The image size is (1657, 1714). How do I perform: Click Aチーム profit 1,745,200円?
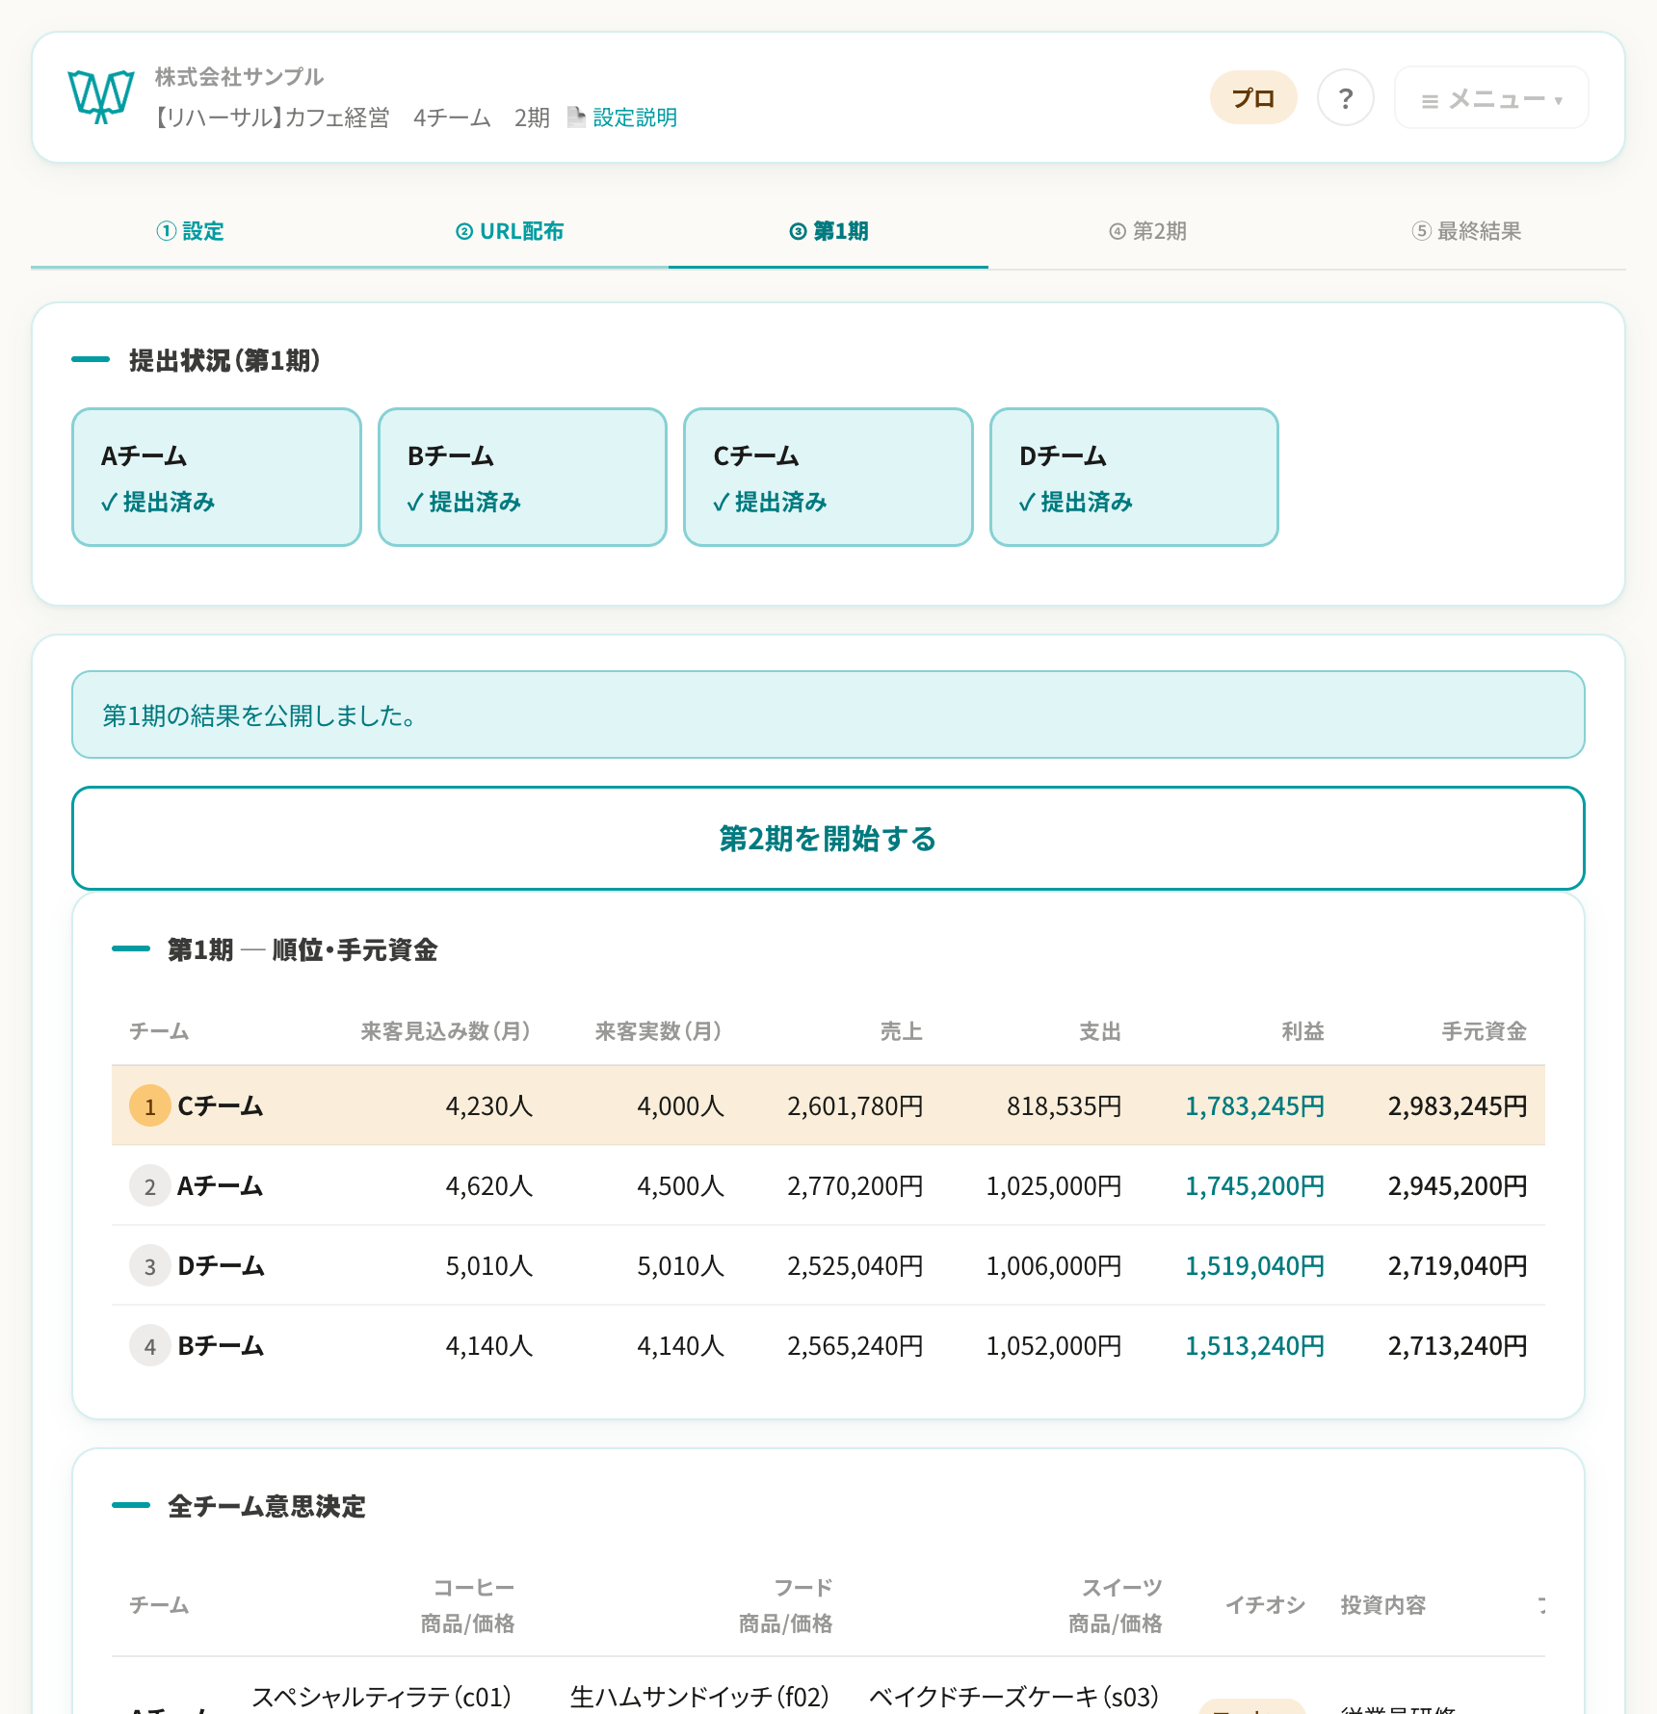(x=1254, y=1185)
